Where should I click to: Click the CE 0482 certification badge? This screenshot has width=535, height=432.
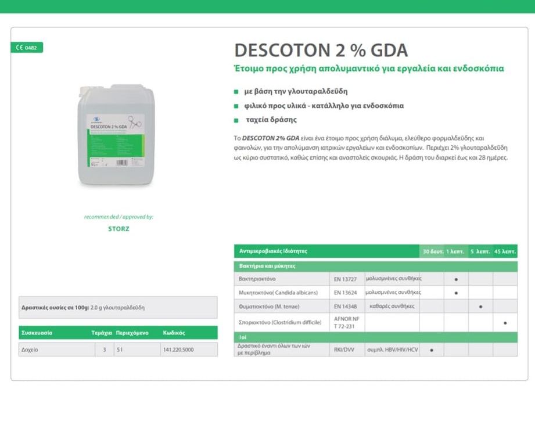27,48
